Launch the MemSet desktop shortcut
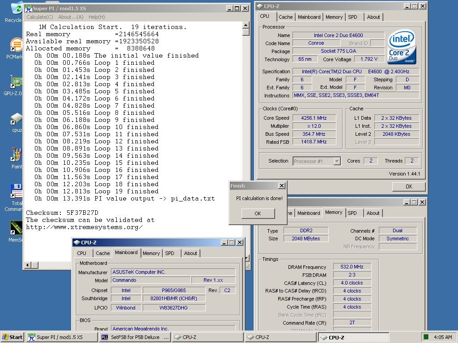The width and height of the screenshot is (458, 343). click(x=16, y=232)
